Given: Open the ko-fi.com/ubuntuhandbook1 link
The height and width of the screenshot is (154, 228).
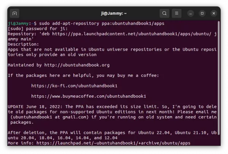Looking at the screenshot, I should click(74, 86).
